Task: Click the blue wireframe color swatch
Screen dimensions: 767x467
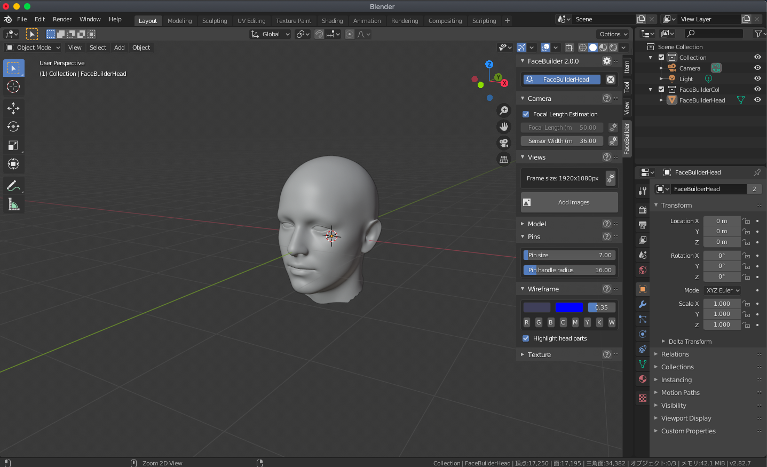Action: click(x=568, y=307)
